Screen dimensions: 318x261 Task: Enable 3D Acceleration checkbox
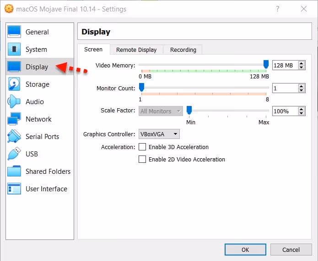point(142,147)
